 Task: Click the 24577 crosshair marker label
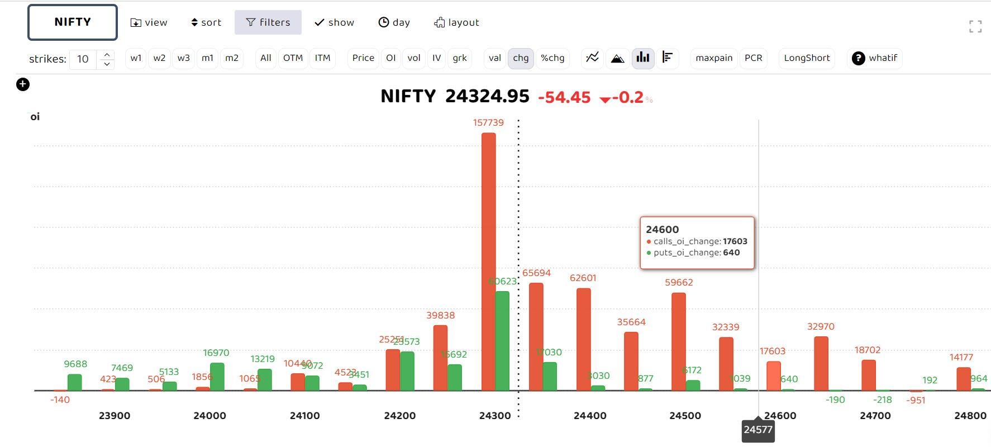[758, 430]
